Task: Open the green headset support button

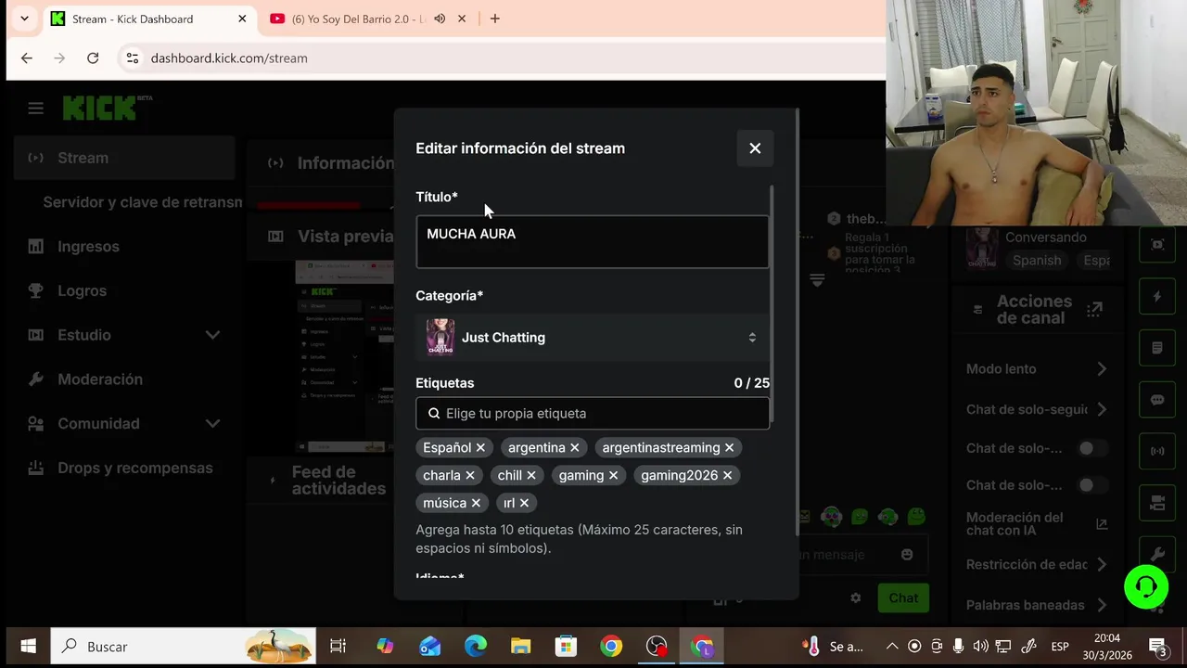Action: (1146, 587)
